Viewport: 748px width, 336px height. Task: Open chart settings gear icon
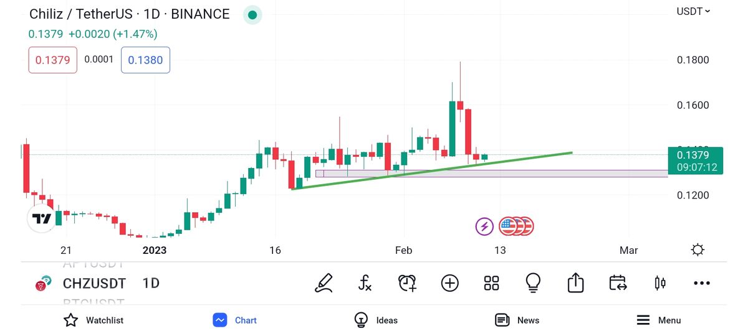698,250
